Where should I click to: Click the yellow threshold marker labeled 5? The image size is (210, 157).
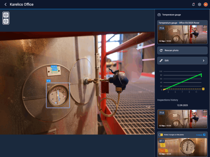point(203,89)
